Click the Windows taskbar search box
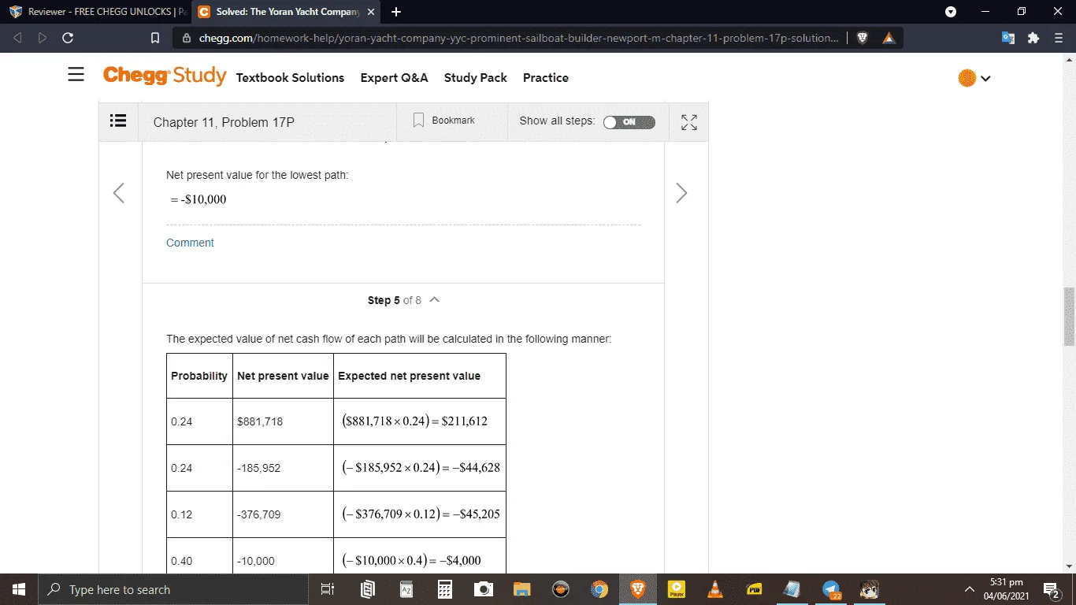This screenshot has width=1076, height=605. click(x=173, y=589)
